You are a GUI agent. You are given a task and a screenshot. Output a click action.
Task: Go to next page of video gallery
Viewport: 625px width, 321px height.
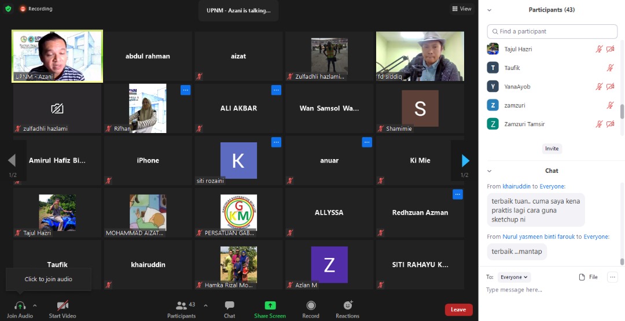[465, 161]
